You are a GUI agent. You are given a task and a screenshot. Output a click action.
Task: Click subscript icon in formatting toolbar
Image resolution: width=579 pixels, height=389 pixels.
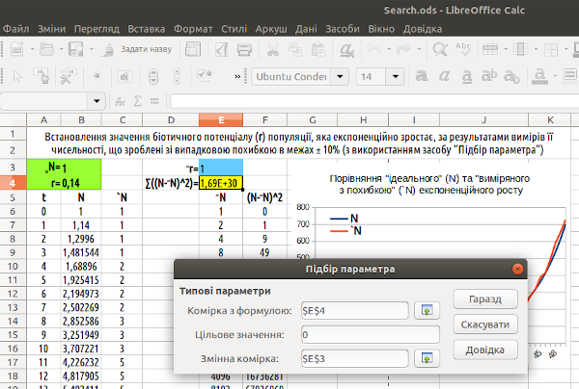pos(511,77)
